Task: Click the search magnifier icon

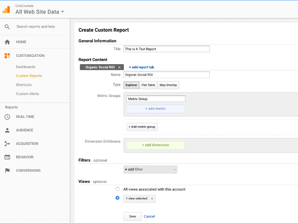Action: point(7,27)
